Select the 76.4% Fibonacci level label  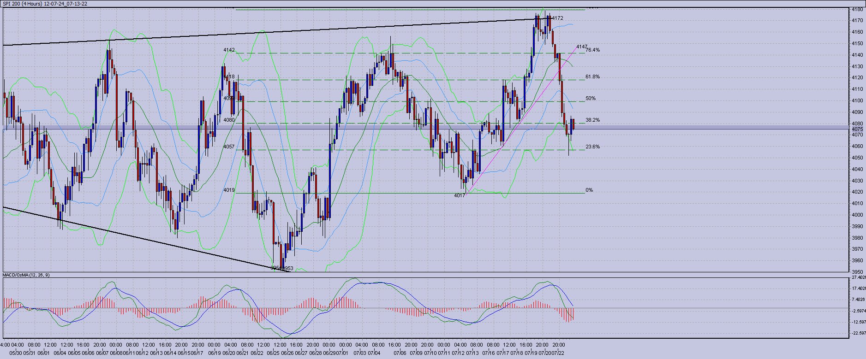[x=593, y=50]
